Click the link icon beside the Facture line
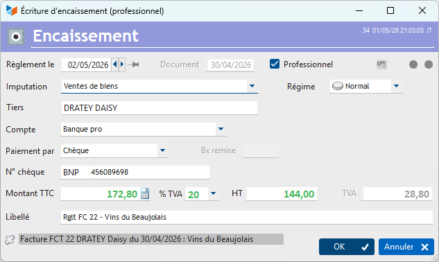Viewport: 439px width, 262px height. tap(10, 240)
